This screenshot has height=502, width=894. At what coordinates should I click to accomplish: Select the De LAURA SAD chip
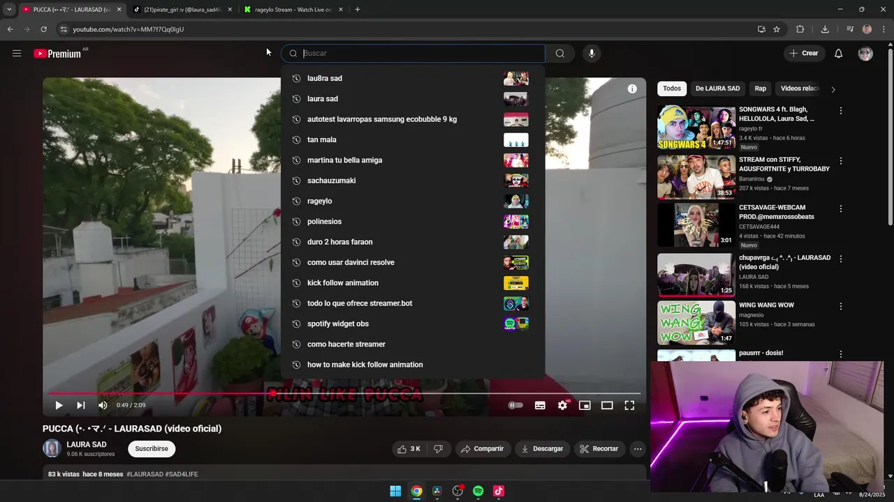point(717,89)
